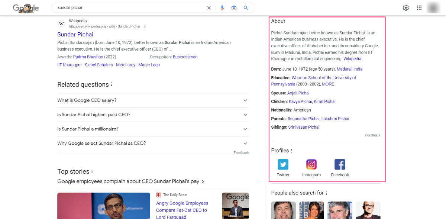The height and width of the screenshot is (219, 446).
Task: Open the Lakshmi Pichai link
Action: 335,119
